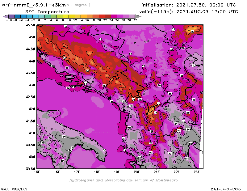Image resolution: width=247 pixels, height=191 pixels.
Task: Click the green swatch between 4 and 6
Action: coord(54,16)
